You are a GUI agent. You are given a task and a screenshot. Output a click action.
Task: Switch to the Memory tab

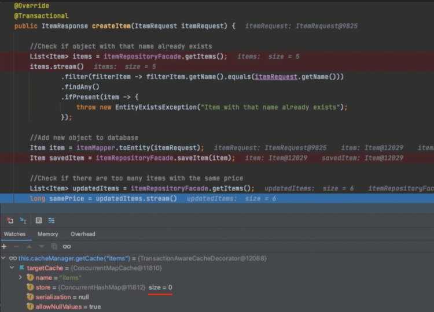click(48, 234)
